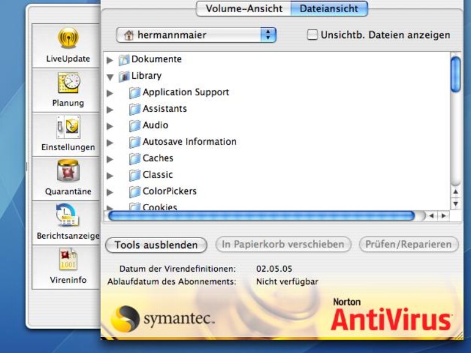This screenshot has width=471, height=353.
Task: Click the Dokumente folder icon
Action: click(124, 60)
